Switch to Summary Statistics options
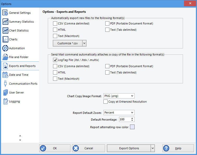 [20, 22]
